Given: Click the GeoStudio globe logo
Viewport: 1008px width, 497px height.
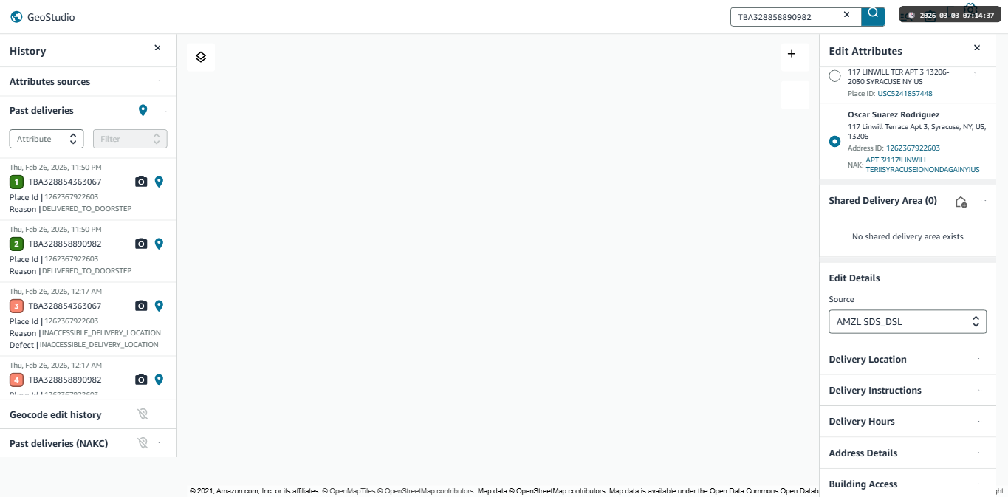Looking at the screenshot, I should (x=16, y=17).
